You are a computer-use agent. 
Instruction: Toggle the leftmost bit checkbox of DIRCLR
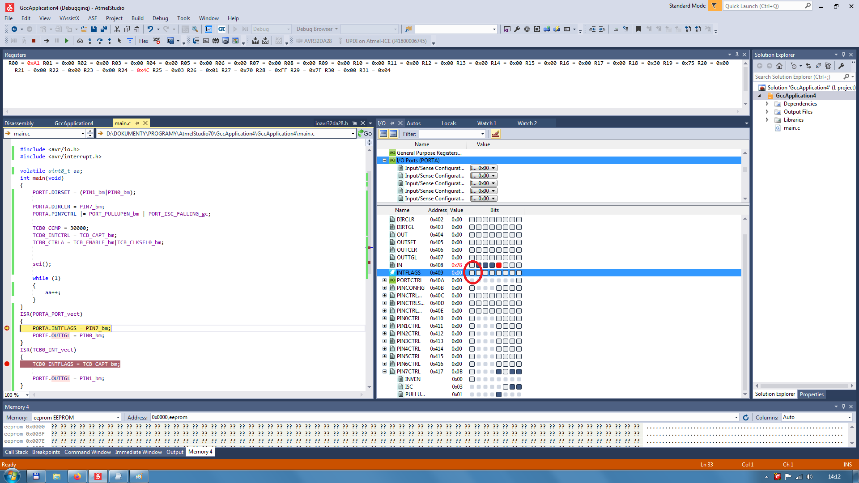pyautogui.click(x=472, y=220)
